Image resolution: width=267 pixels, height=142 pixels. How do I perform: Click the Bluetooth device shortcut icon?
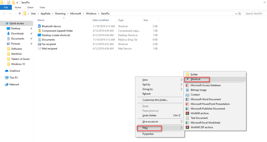(39, 26)
